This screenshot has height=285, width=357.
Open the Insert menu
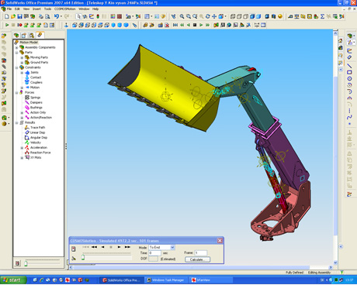pyautogui.click(x=36, y=9)
